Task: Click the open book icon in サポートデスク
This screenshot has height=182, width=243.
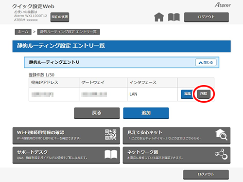Action: point(111,154)
